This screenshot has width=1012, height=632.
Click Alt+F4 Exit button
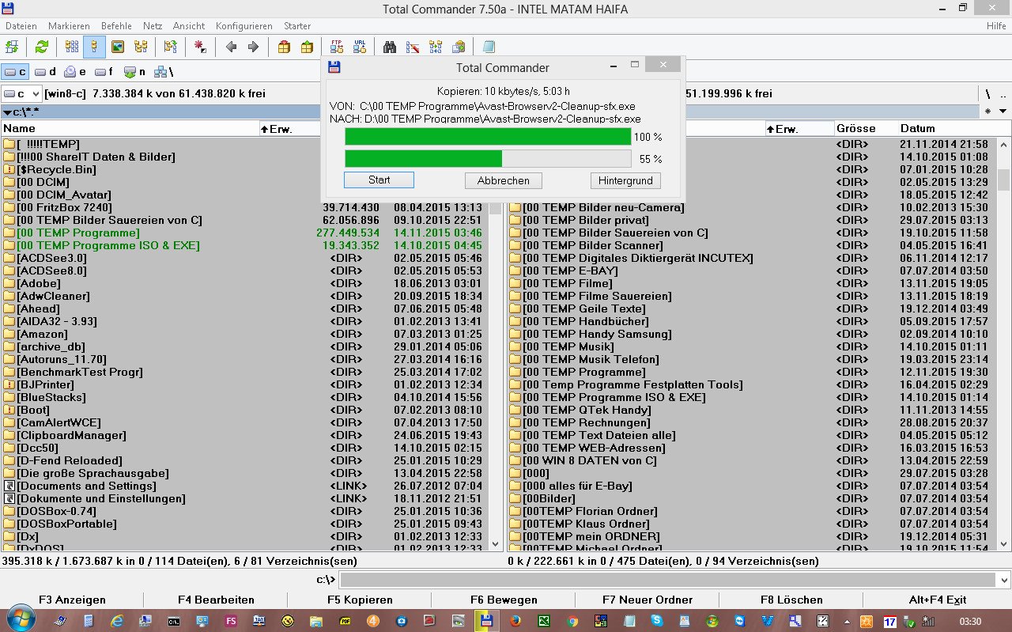[x=937, y=600]
